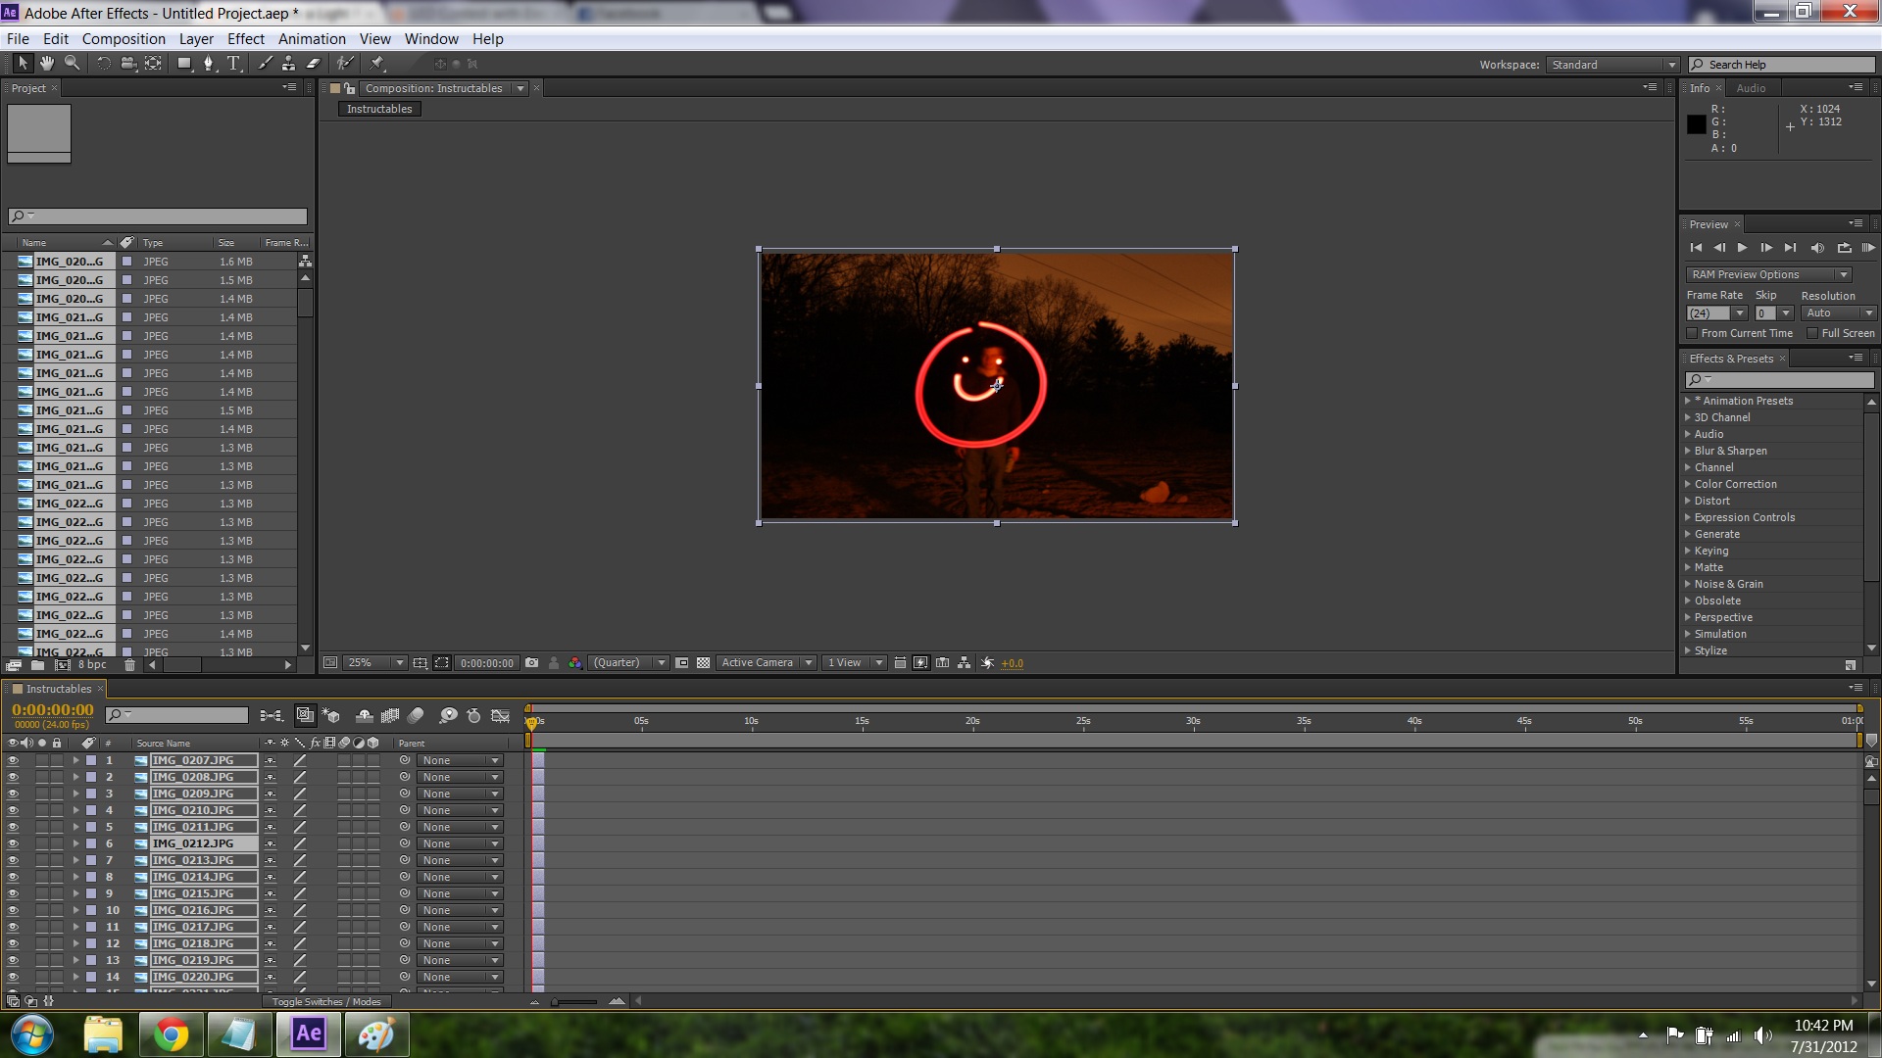The height and width of the screenshot is (1058, 1882).
Task: Open the magnification 25% dropdown
Action: tap(376, 663)
